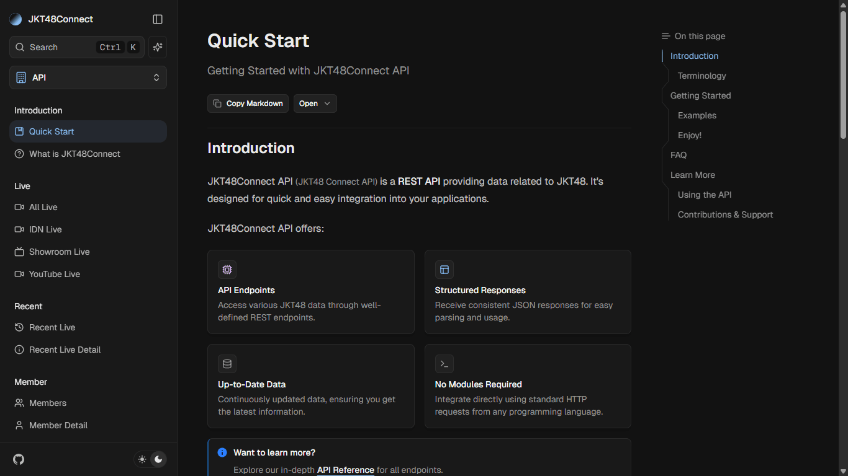Open the Member Detail page
The image size is (848, 476).
88,425
